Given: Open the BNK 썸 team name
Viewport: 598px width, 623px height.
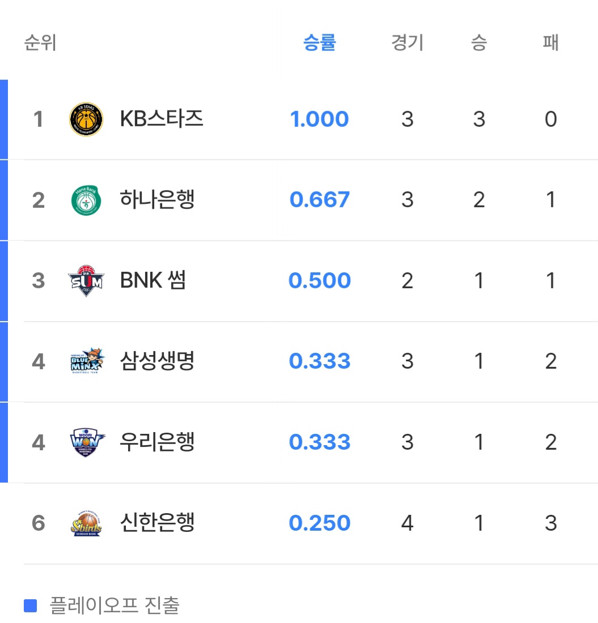Looking at the screenshot, I should click(x=152, y=281).
